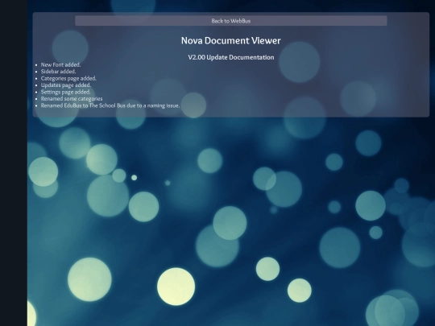
Task: Click the Back to WebBus button
Action: click(x=231, y=21)
